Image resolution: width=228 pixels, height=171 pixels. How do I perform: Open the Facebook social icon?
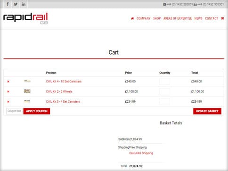coord(8,4)
